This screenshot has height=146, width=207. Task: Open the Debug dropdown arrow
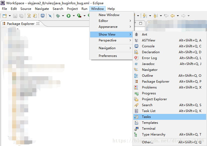tap(63, 16)
